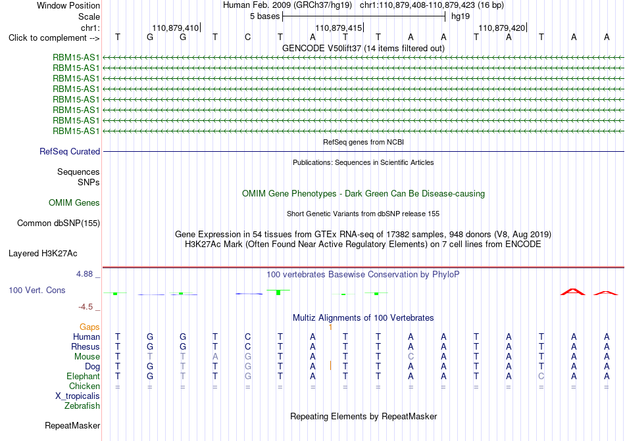Click 'Repeating Elements by RepeatMasker' title
This screenshot has height=441, width=625.
pos(363,417)
